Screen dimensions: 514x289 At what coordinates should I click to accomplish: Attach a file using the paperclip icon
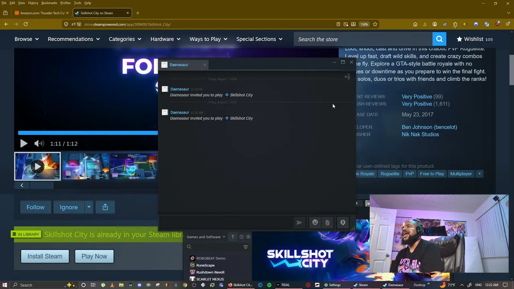(327, 222)
